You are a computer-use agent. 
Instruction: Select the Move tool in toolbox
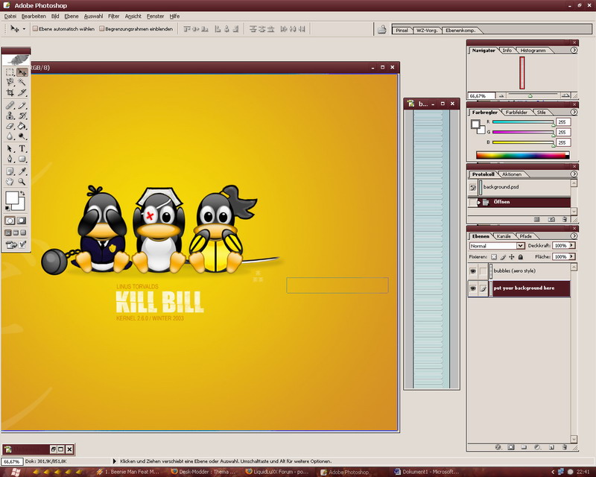(22, 72)
